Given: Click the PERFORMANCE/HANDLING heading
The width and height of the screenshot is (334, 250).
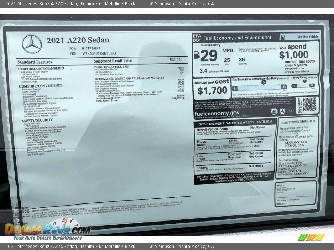Looking at the screenshot, I should (x=41, y=69).
